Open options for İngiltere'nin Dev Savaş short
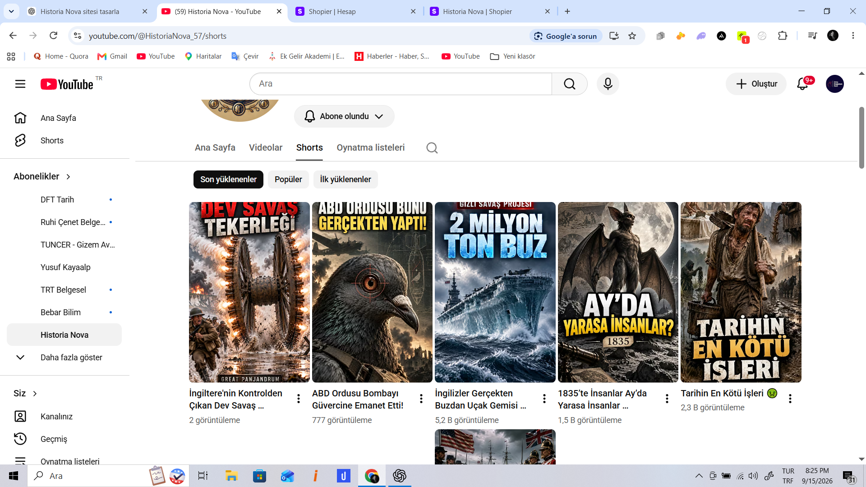The height and width of the screenshot is (487, 866). pyautogui.click(x=298, y=399)
